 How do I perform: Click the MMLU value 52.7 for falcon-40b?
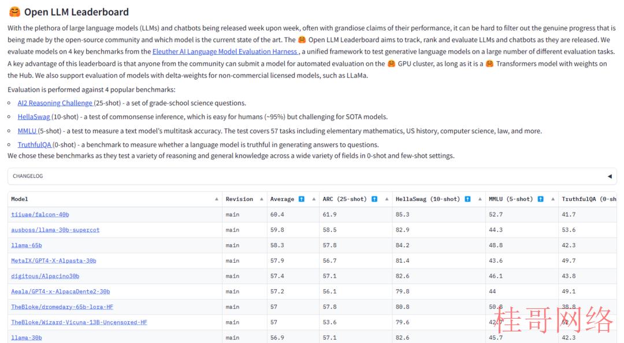[x=496, y=214]
